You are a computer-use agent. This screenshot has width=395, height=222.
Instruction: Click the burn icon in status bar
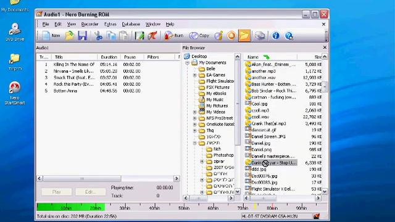click(x=317, y=216)
